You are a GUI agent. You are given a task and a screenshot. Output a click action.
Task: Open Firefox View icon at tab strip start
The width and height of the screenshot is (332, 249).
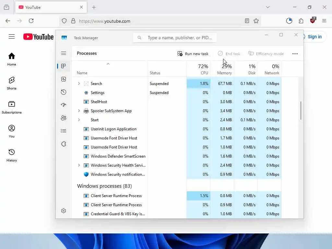click(6, 7)
